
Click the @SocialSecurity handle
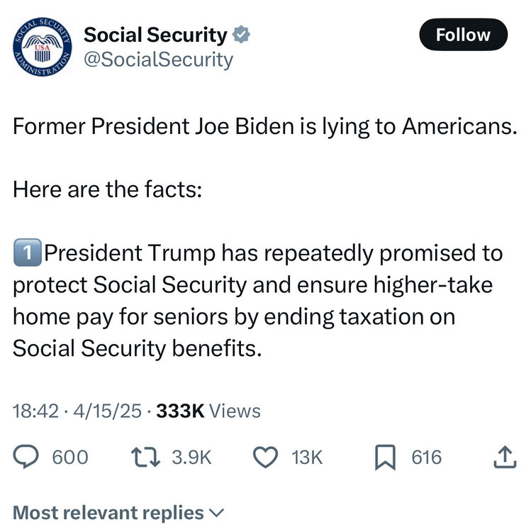coord(158,60)
